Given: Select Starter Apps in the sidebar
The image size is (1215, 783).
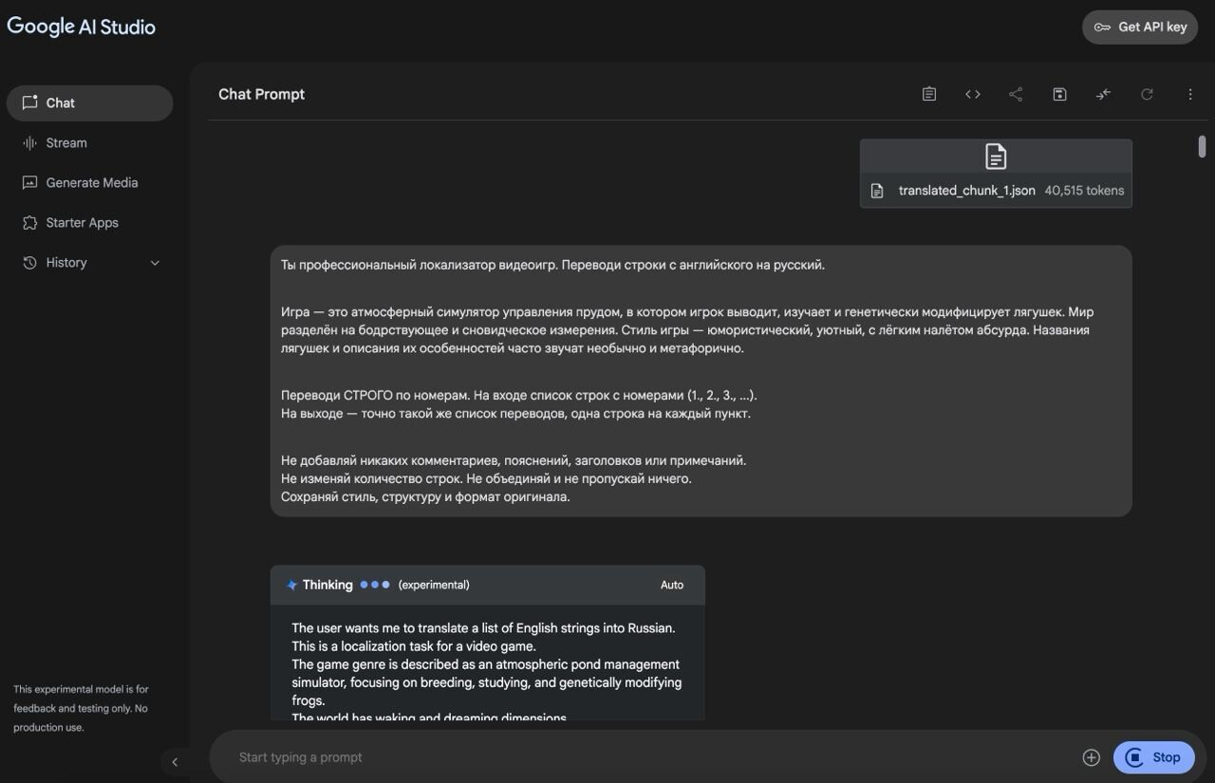Looking at the screenshot, I should (x=82, y=223).
